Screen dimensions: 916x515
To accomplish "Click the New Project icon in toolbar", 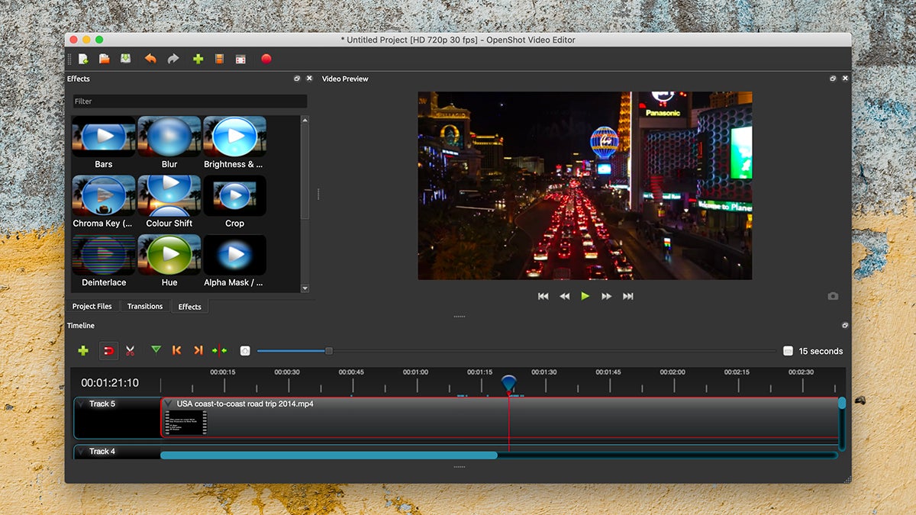I will pos(83,59).
